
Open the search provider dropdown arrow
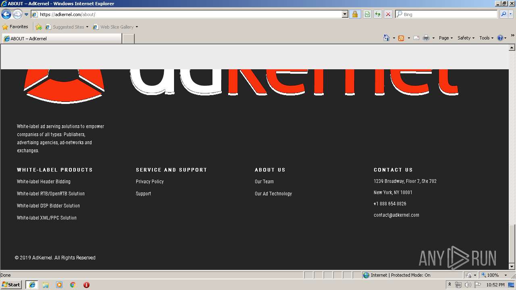point(511,14)
